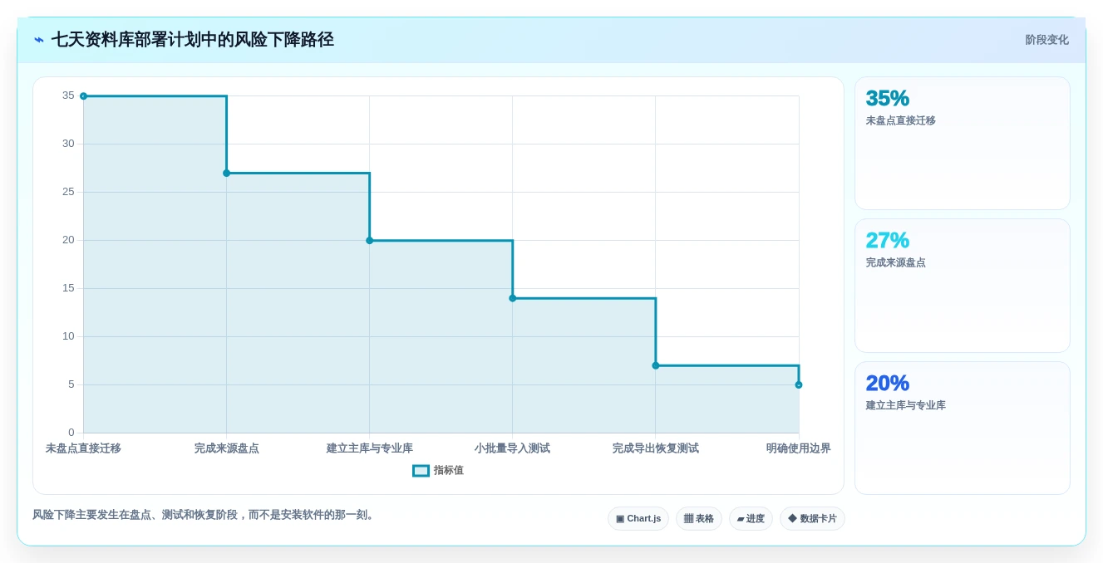This screenshot has width=1103, height=563.
Task: Click the data point at value 35
Action: coord(83,96)
